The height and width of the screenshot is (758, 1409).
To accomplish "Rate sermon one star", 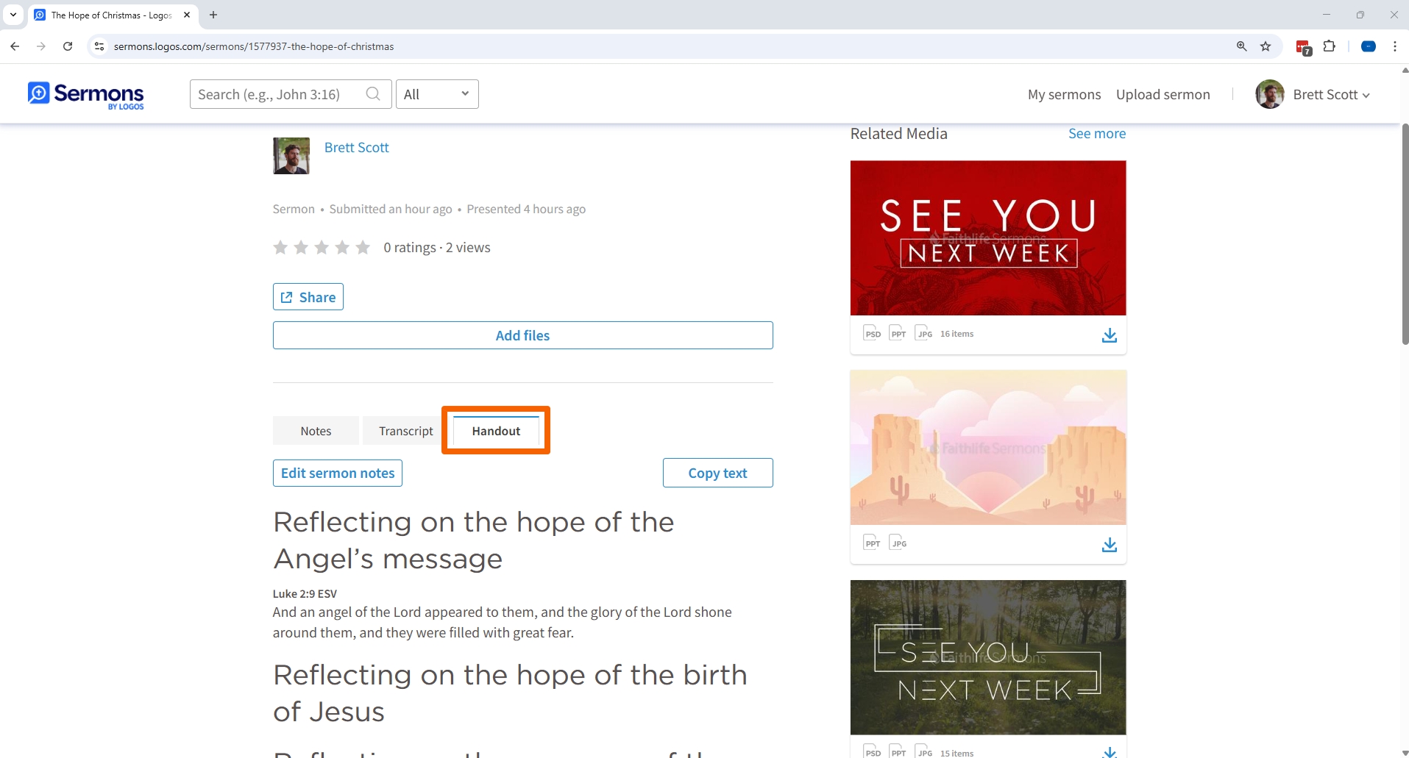I will [x=280, y=247].
